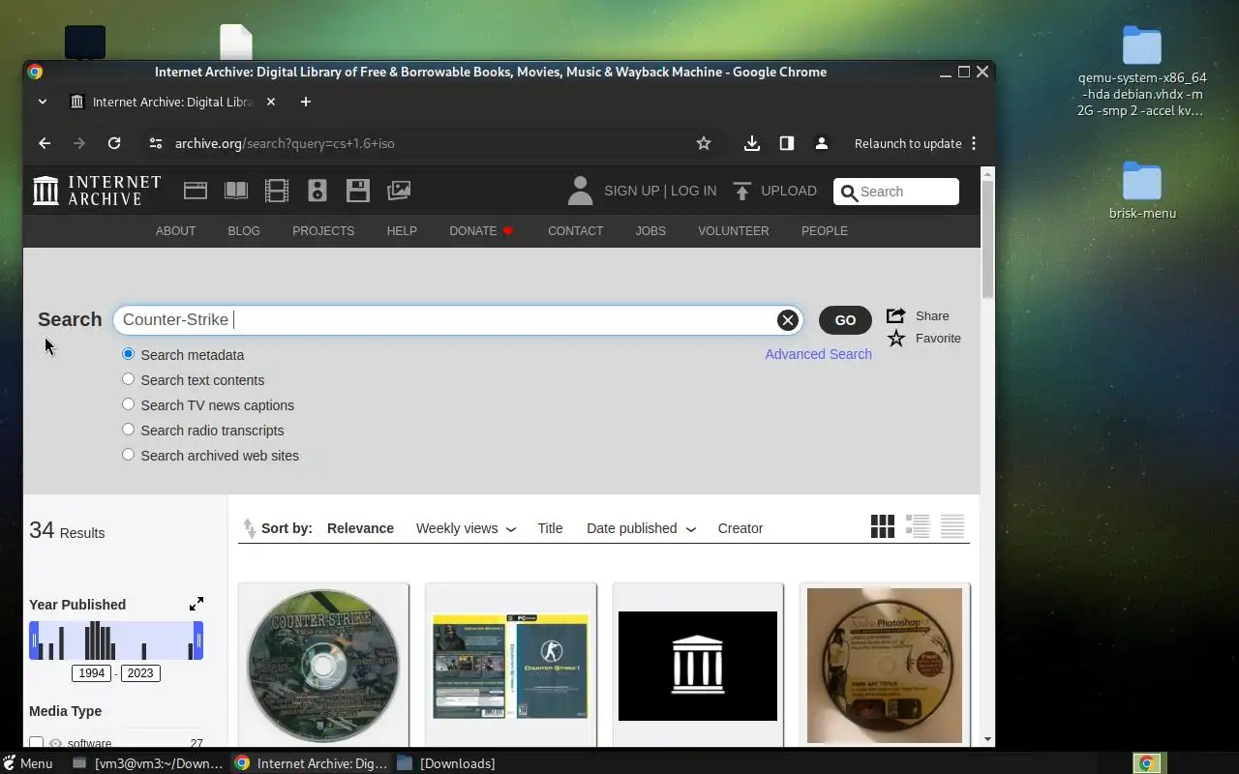Toggle the eye icon beside software
Viewport: 1239px width, 774px height.
[x=55, y=743]
